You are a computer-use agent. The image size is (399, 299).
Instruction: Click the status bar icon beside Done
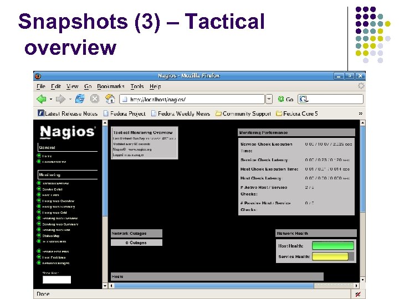(x=358, y=295)
